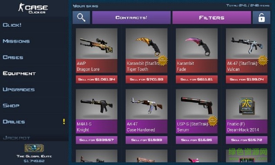Open the skin search magnifier icon
The height and width of the screenshot is (165, 275).
(81, 18)
